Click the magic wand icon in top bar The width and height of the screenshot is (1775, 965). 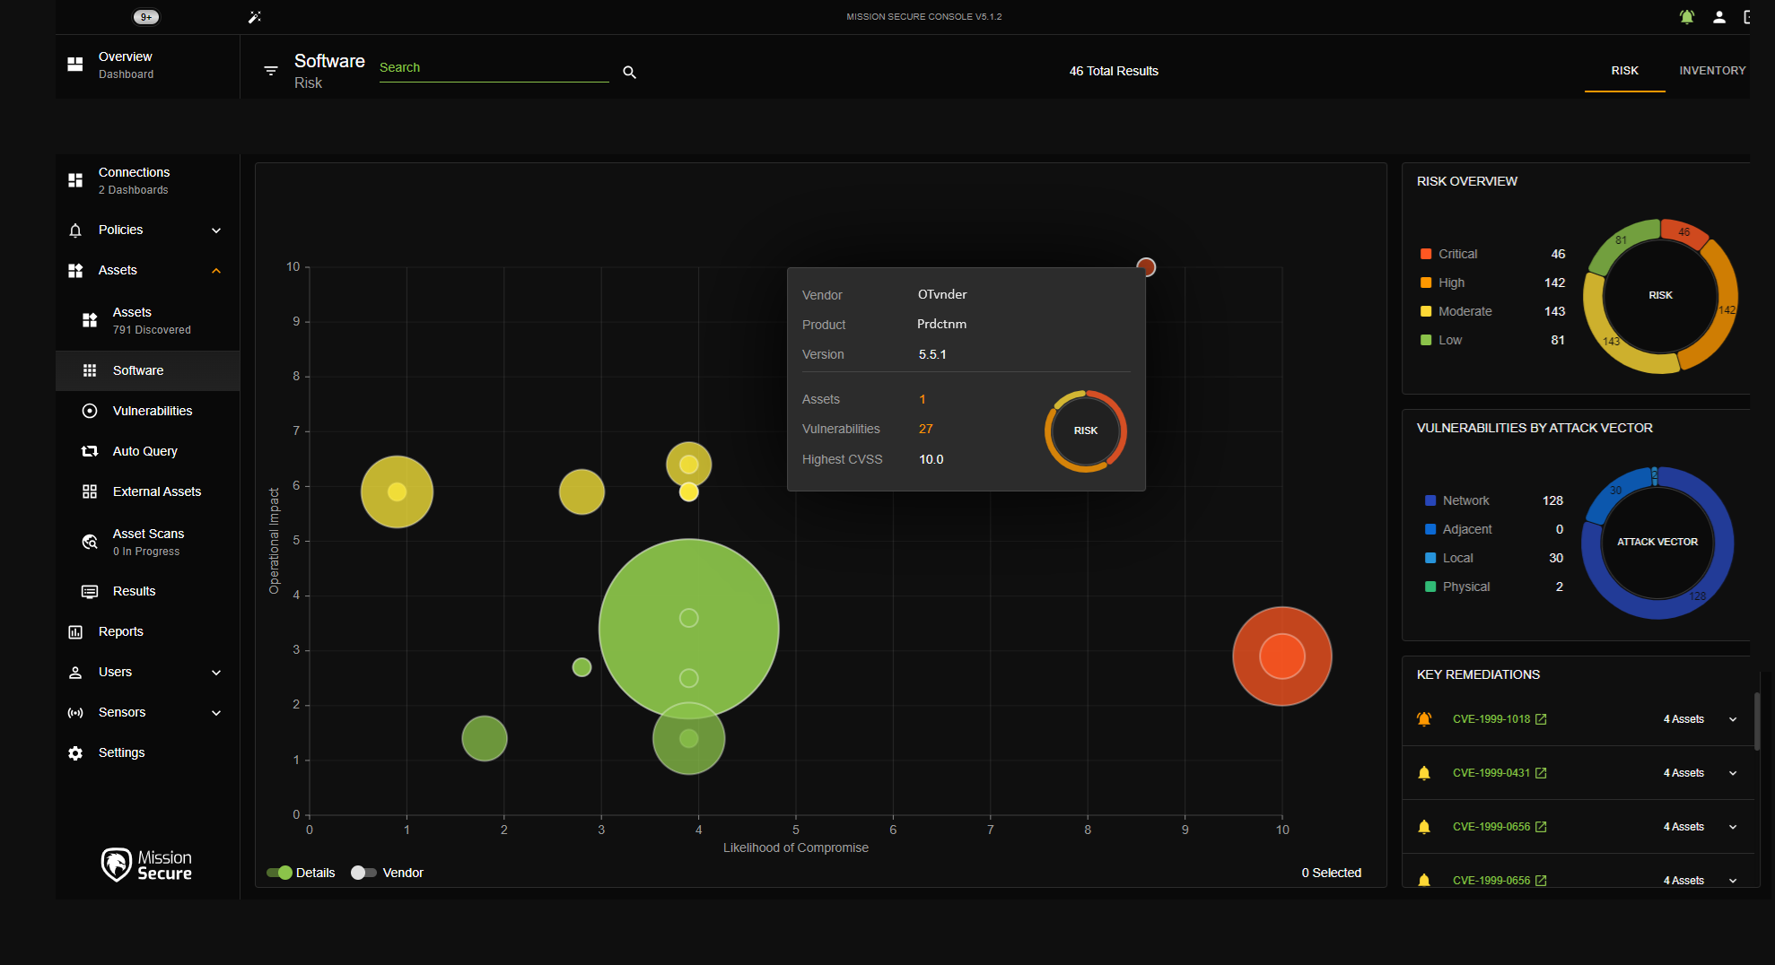pos(255,17)
